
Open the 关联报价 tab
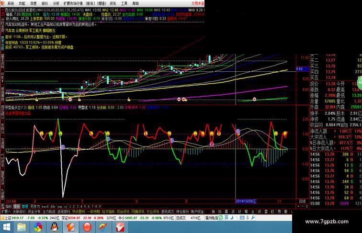19,211
